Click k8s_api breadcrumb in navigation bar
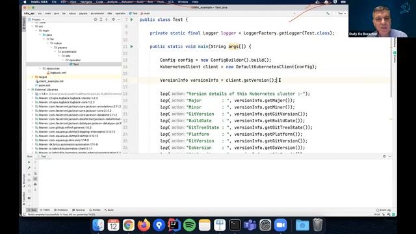416x234 pixels. coord(29,13)
